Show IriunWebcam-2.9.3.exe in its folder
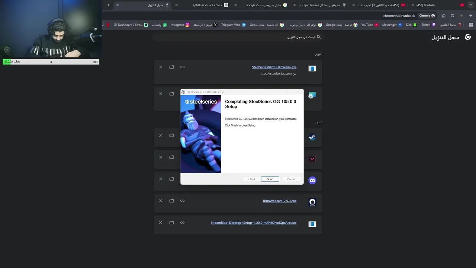 (171, 201)
